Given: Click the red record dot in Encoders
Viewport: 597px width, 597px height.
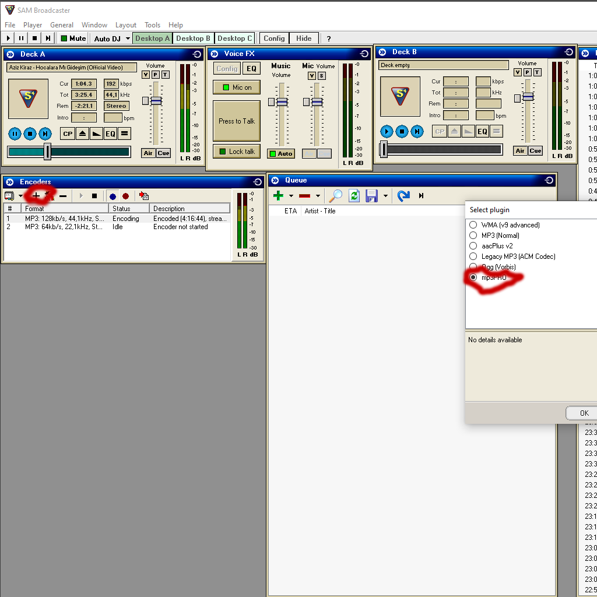Looking at the screenshot, I should [x=126, y=196].
